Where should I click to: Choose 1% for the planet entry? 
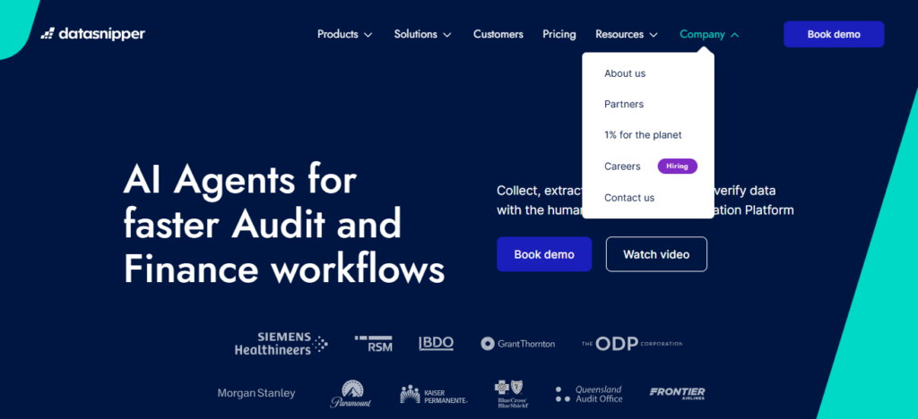[x=643, y=135]
